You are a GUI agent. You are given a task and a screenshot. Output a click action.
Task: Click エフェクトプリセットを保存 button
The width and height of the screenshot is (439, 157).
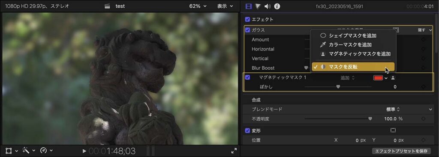[401, 151]
